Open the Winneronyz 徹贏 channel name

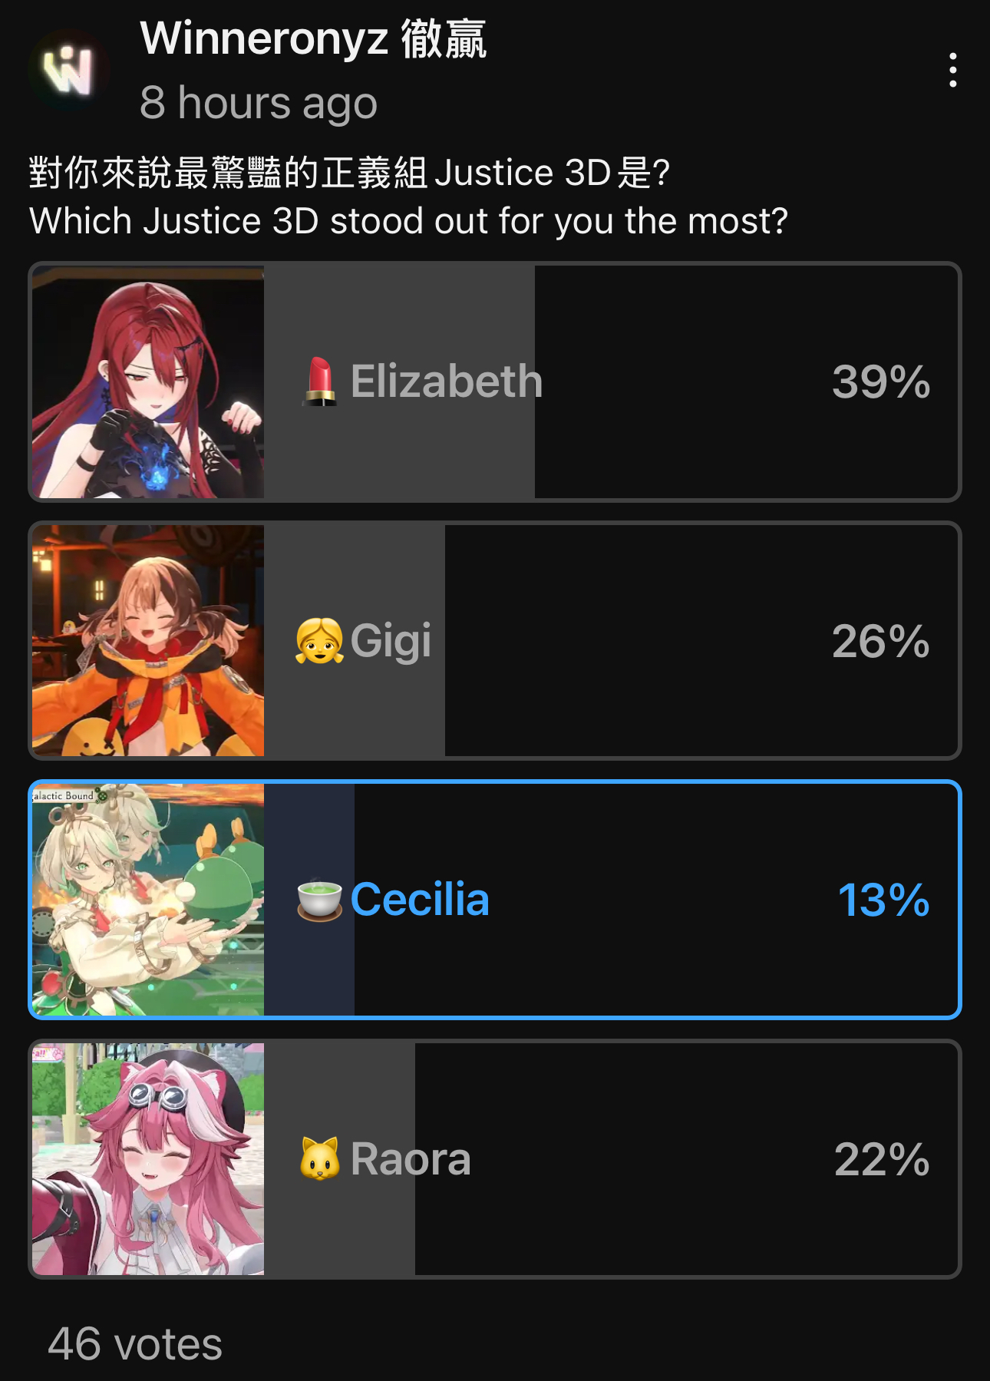tap(313, 38)
